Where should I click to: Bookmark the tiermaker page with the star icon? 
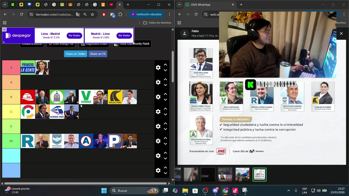[x=92, y=14]
